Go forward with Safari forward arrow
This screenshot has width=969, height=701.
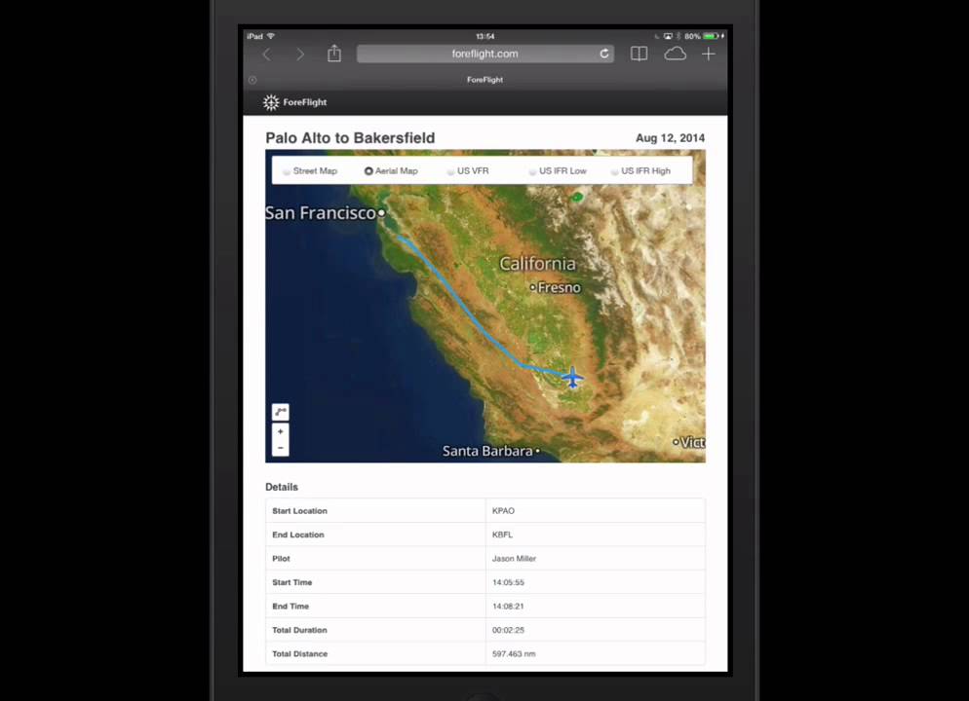(x=300, y=55)
